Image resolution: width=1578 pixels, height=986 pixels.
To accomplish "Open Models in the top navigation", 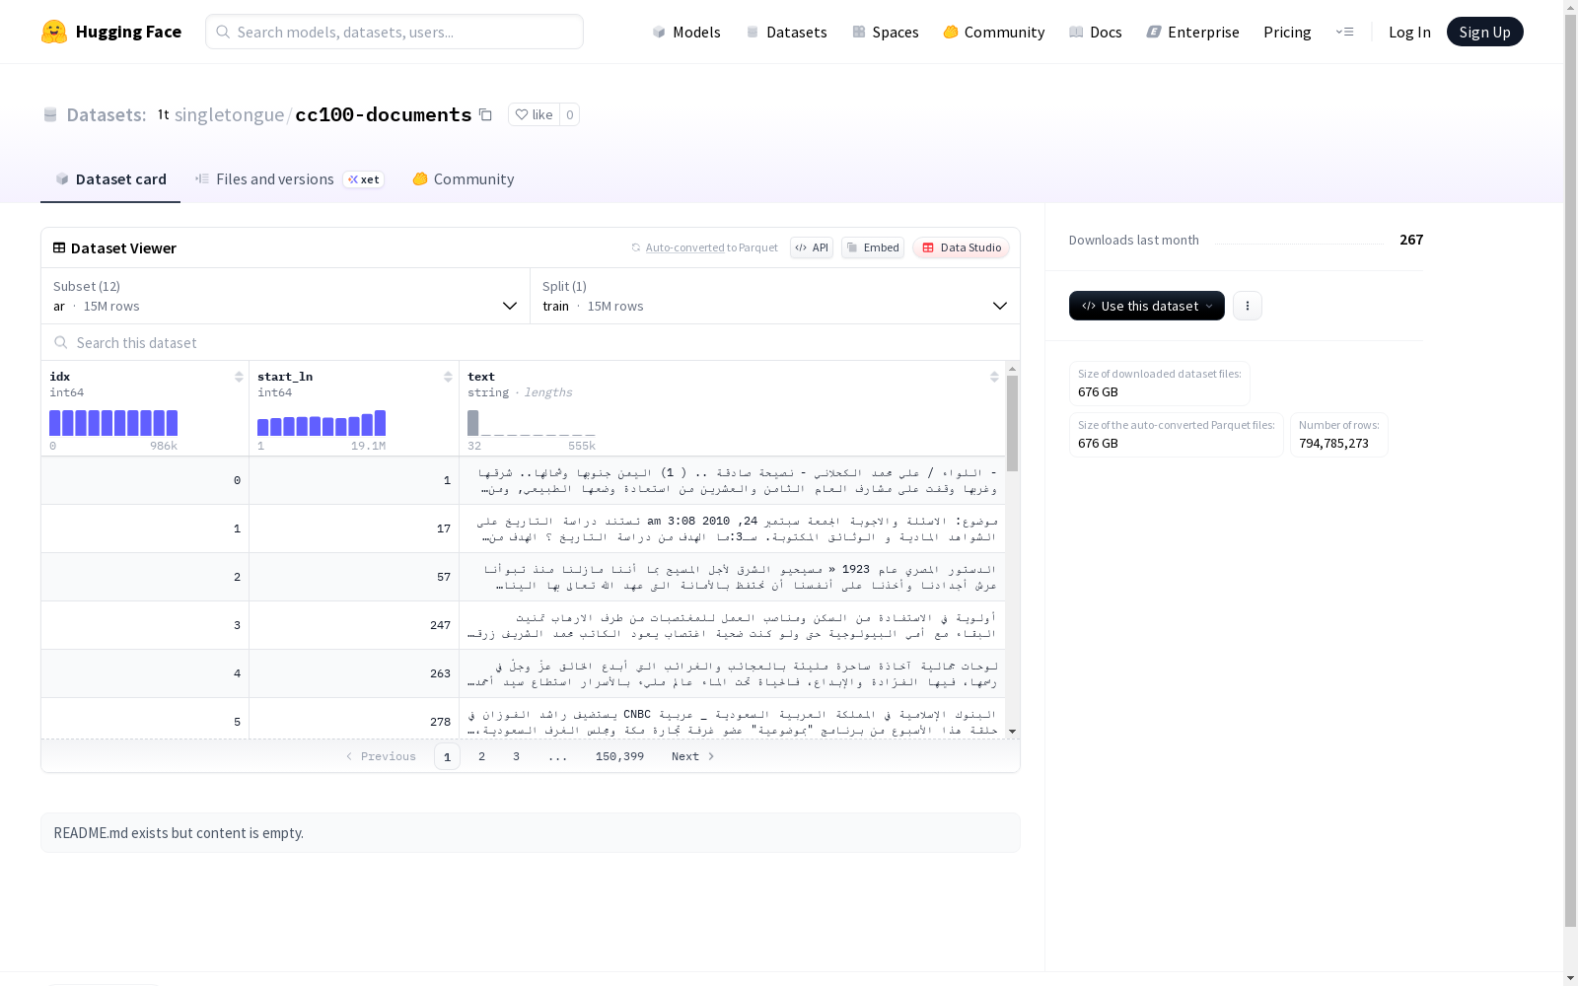I will point(686,32).
